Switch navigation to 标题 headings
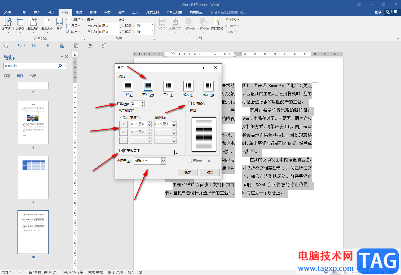Image resolution: width=401 pixels, height=275 pixels. point(7,76)
